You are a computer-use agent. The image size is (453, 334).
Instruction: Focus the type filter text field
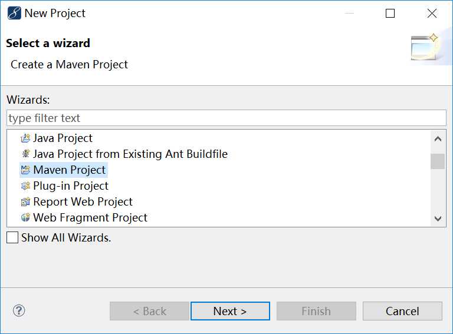point(226,118)
